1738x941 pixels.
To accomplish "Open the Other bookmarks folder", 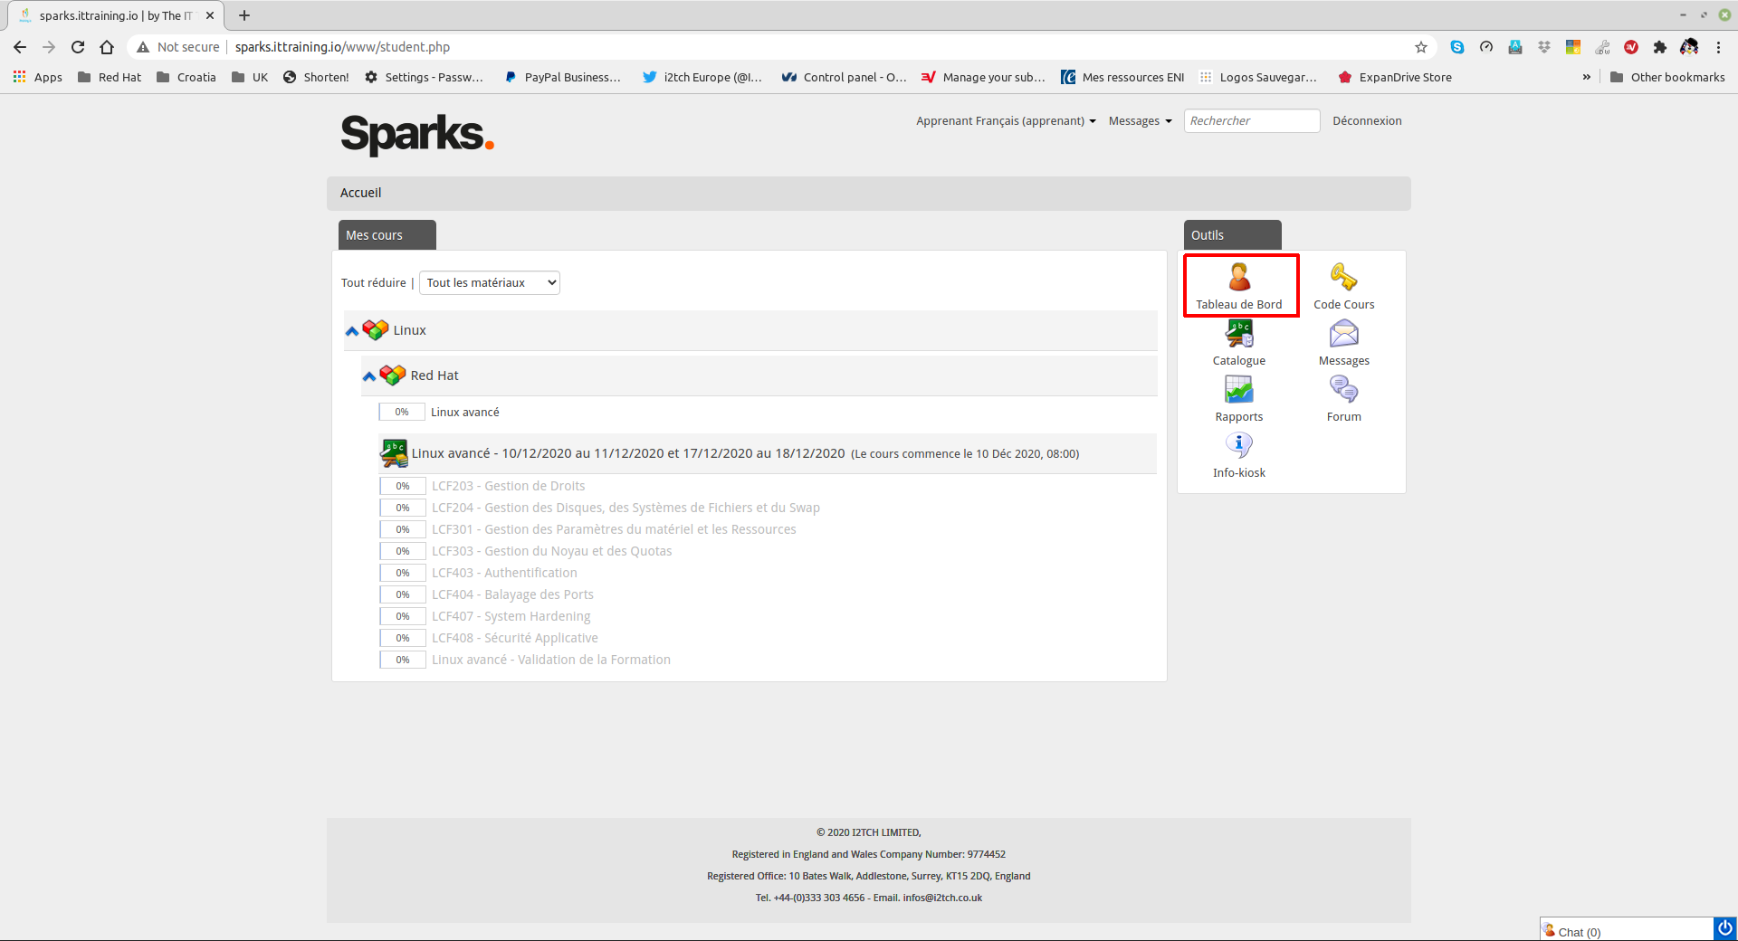I will [1667, 77].
